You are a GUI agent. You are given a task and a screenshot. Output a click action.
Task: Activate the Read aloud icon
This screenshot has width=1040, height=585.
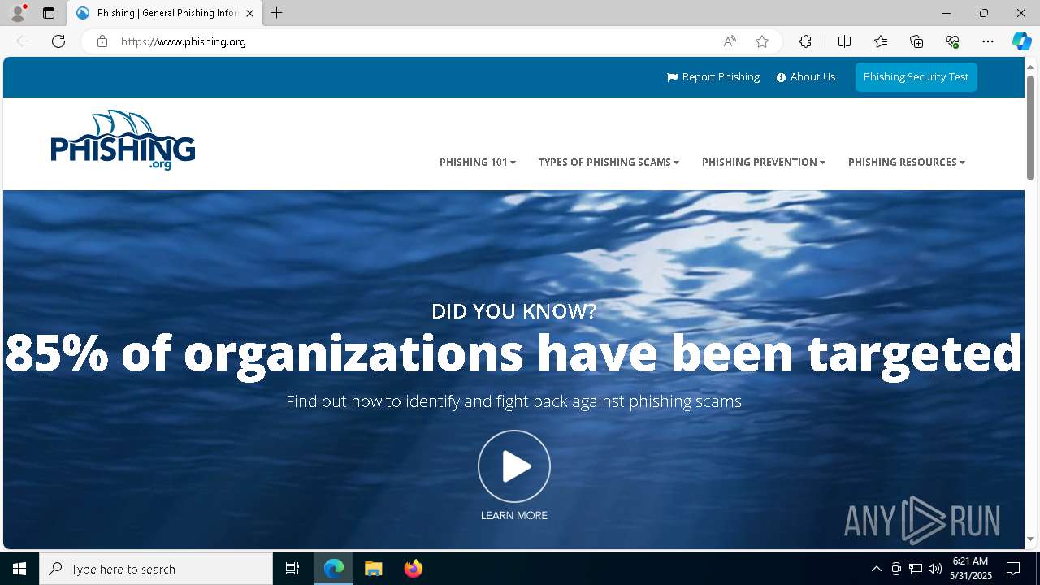(x=730, y=41)
